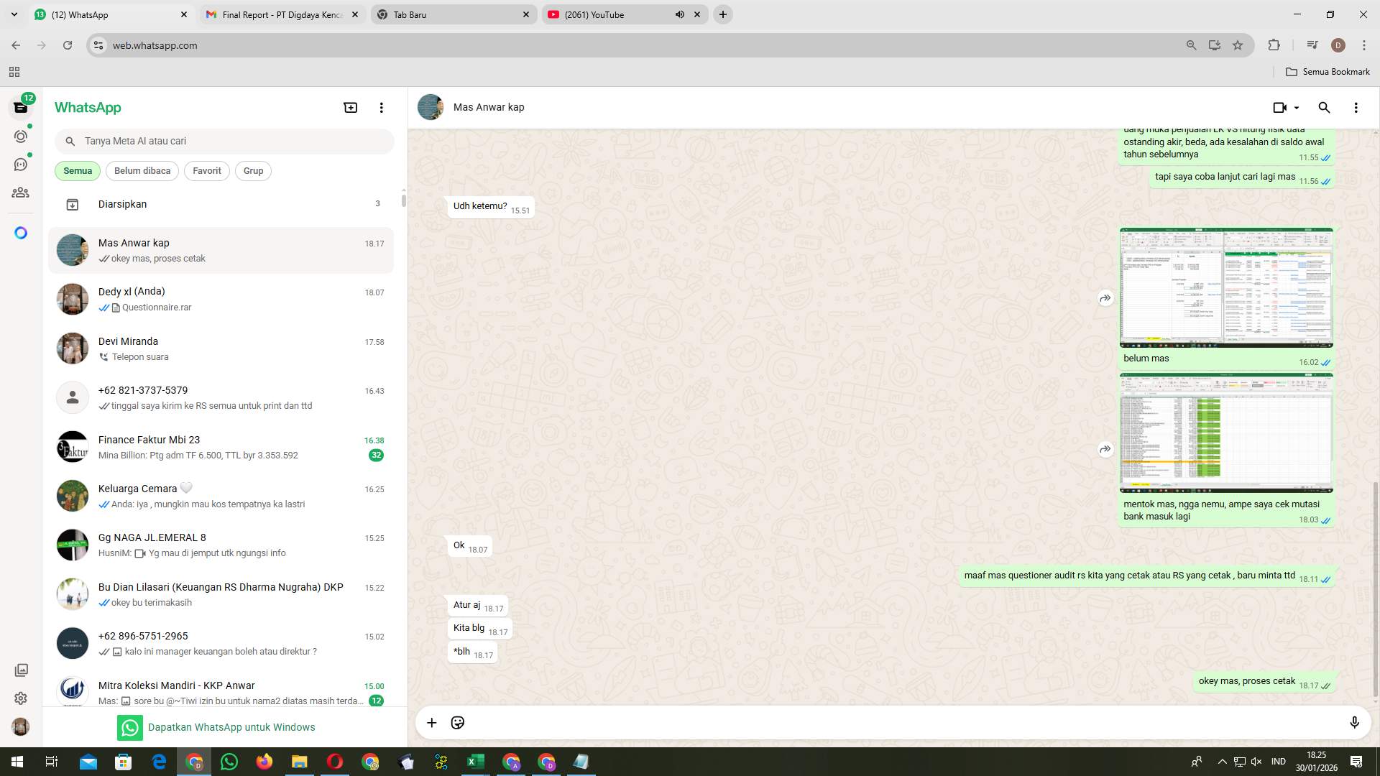Open the Status panel in the sidebar
Screen dimensions: 1380x776
tap(21, 135)
